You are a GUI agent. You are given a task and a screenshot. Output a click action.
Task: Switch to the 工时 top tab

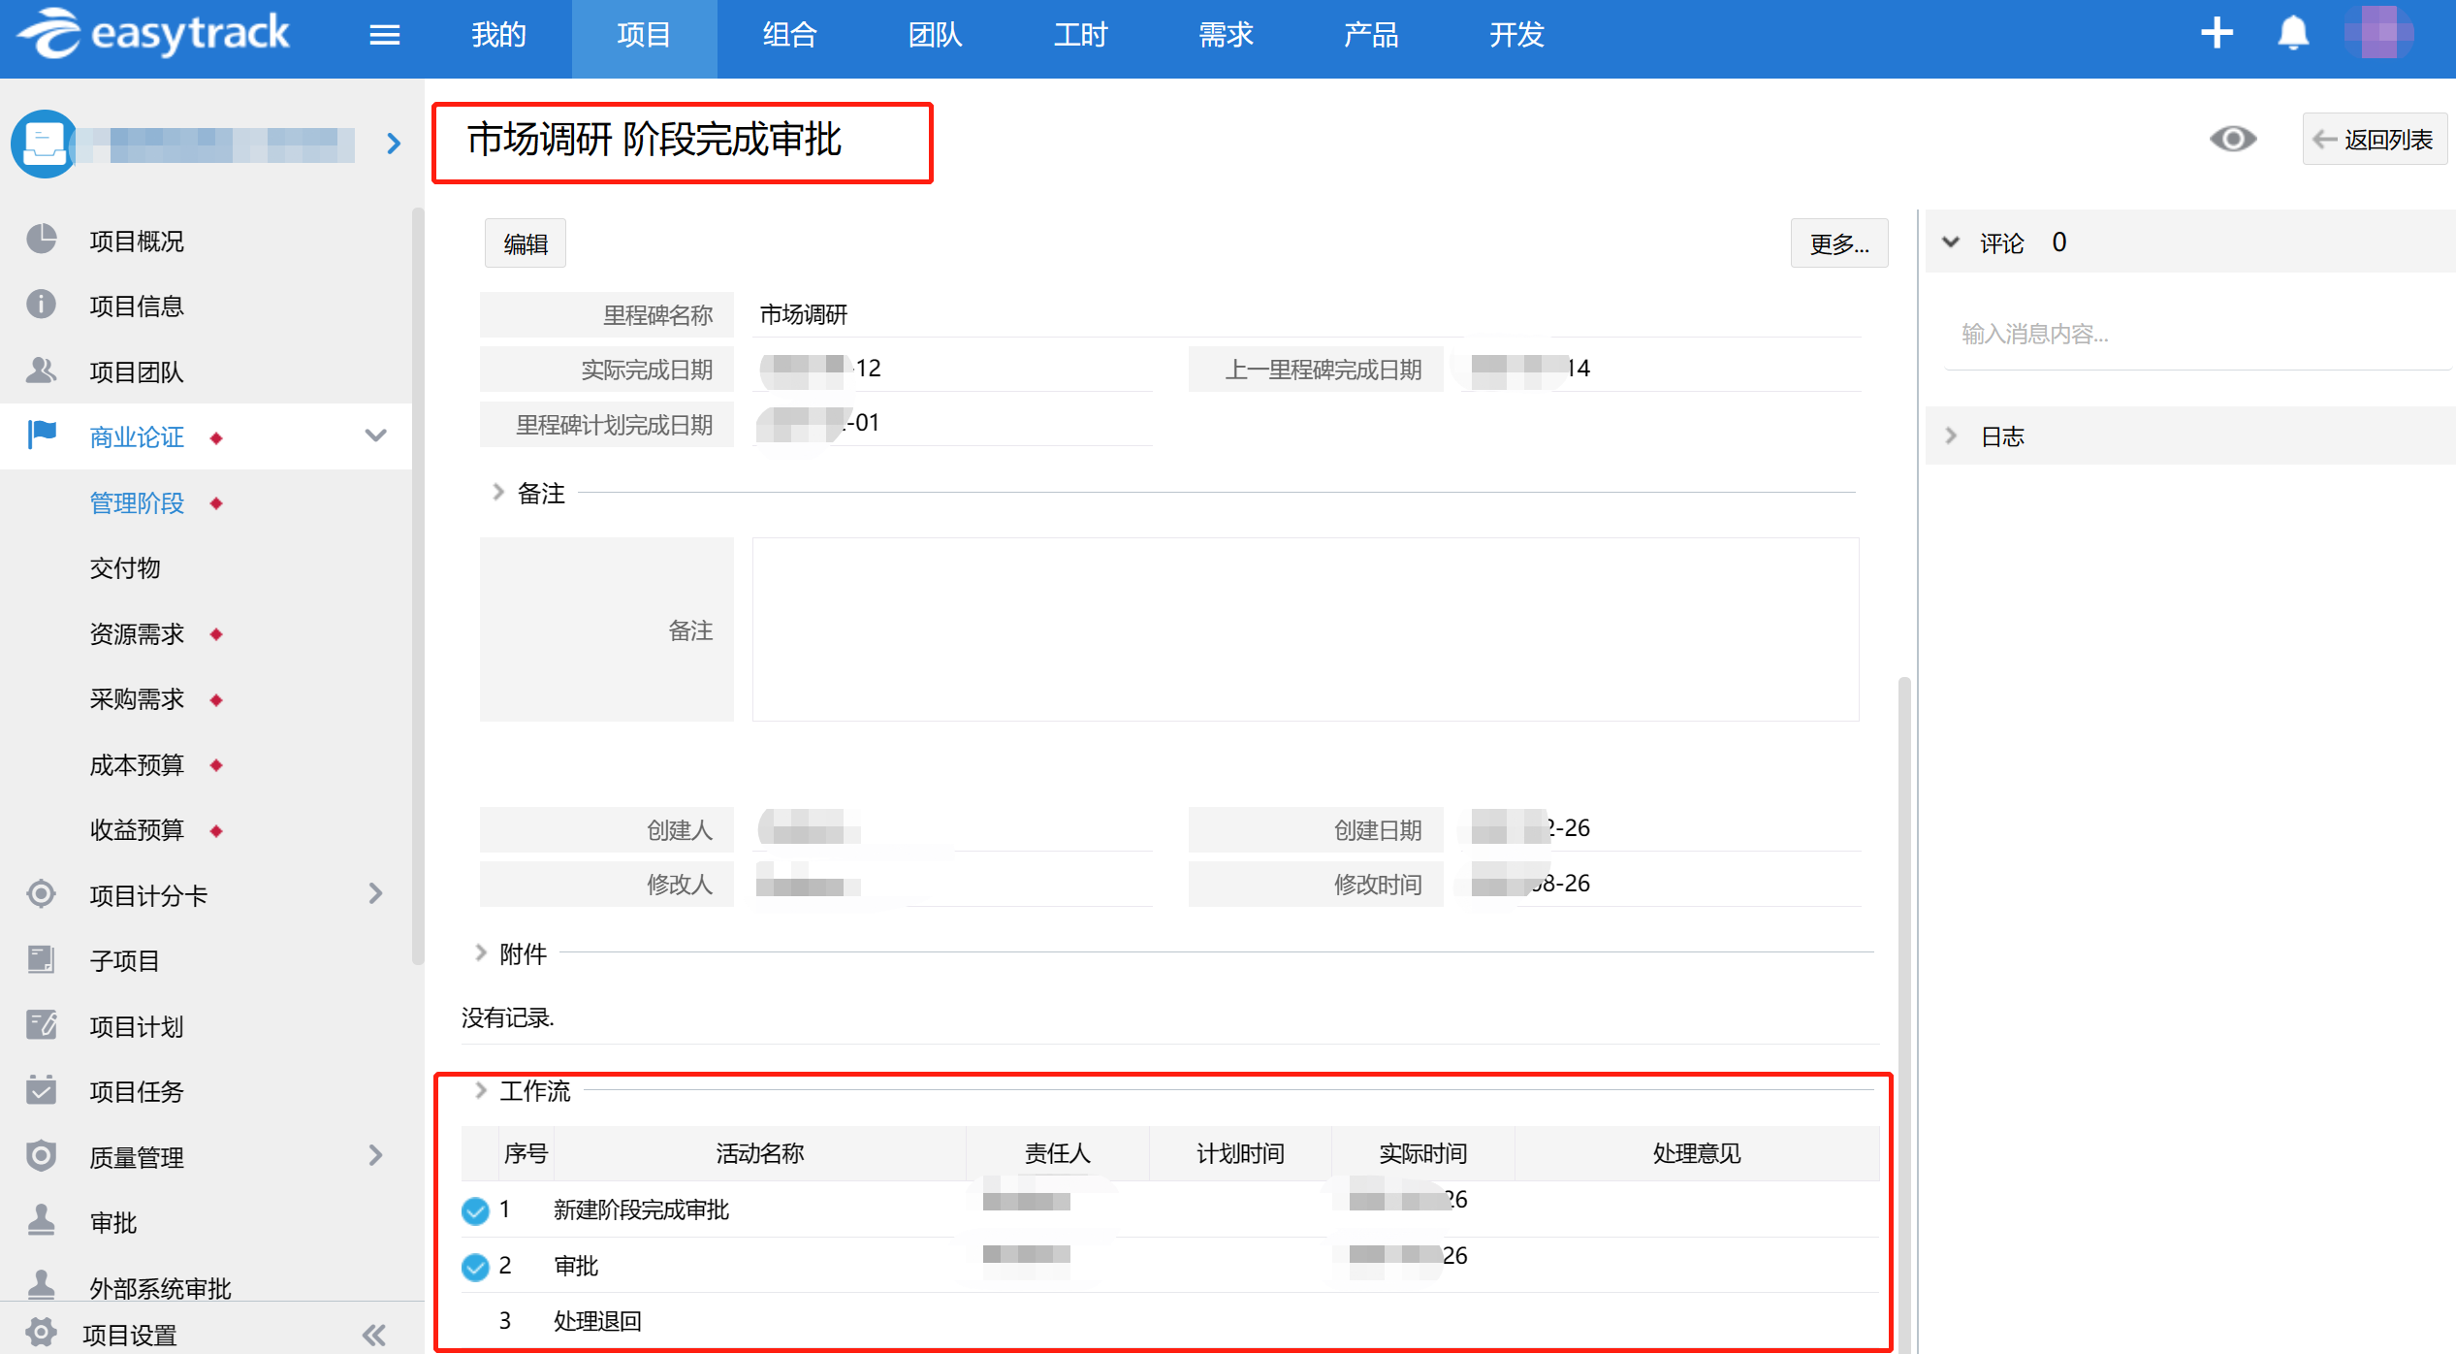[x=1080, y=36]
